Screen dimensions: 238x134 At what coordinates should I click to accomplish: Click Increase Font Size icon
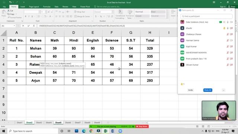[x=49, y=12]
